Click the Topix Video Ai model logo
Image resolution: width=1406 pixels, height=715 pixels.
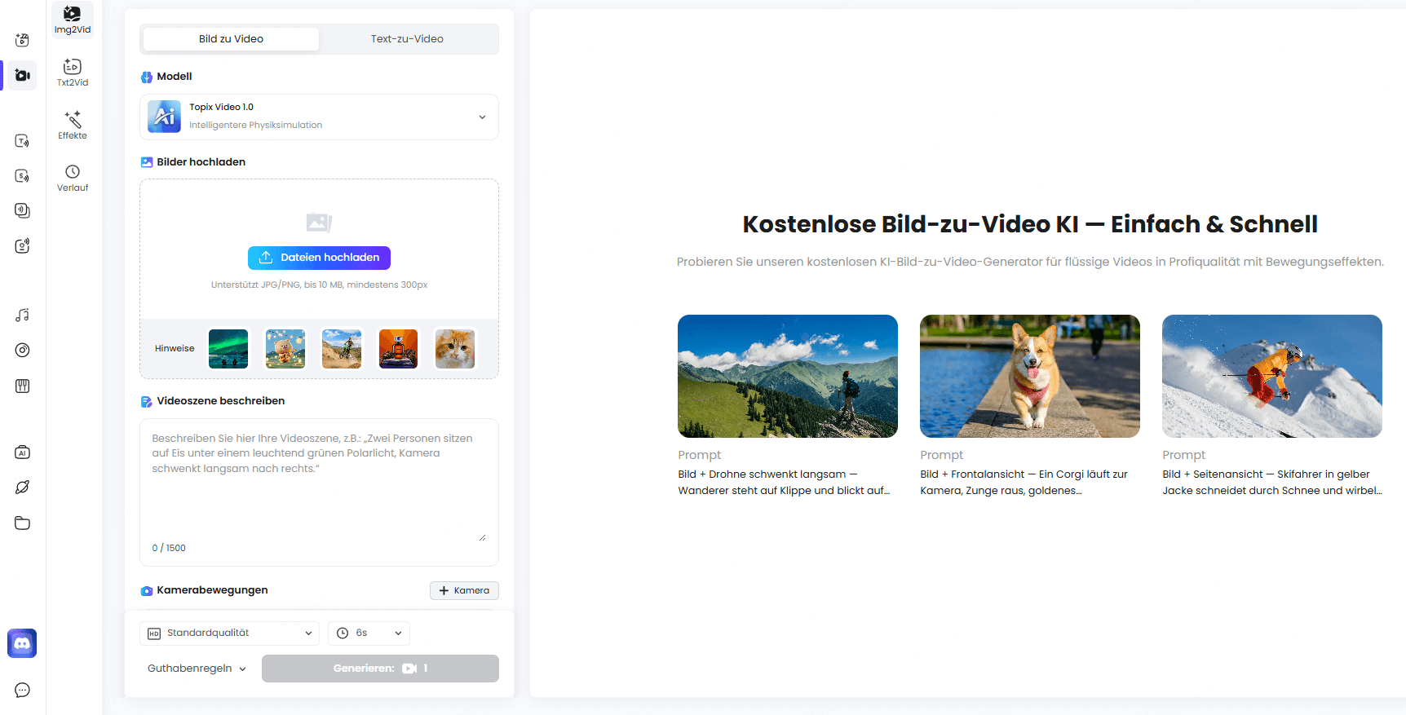click(x=164, y=117)
